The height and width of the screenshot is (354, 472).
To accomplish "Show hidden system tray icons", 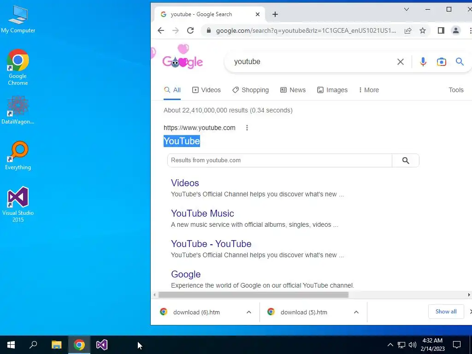I will tap(390, 345).
